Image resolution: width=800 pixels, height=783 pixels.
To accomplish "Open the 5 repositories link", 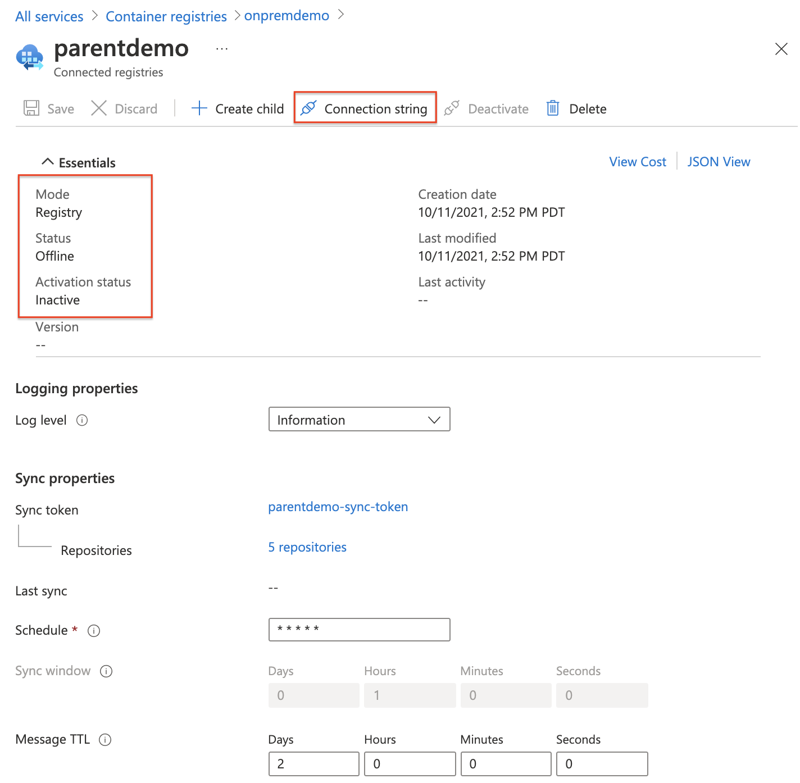I will click(x=307, y=547).
